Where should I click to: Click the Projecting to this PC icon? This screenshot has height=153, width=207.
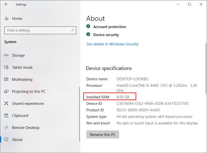tap(6, 91)
